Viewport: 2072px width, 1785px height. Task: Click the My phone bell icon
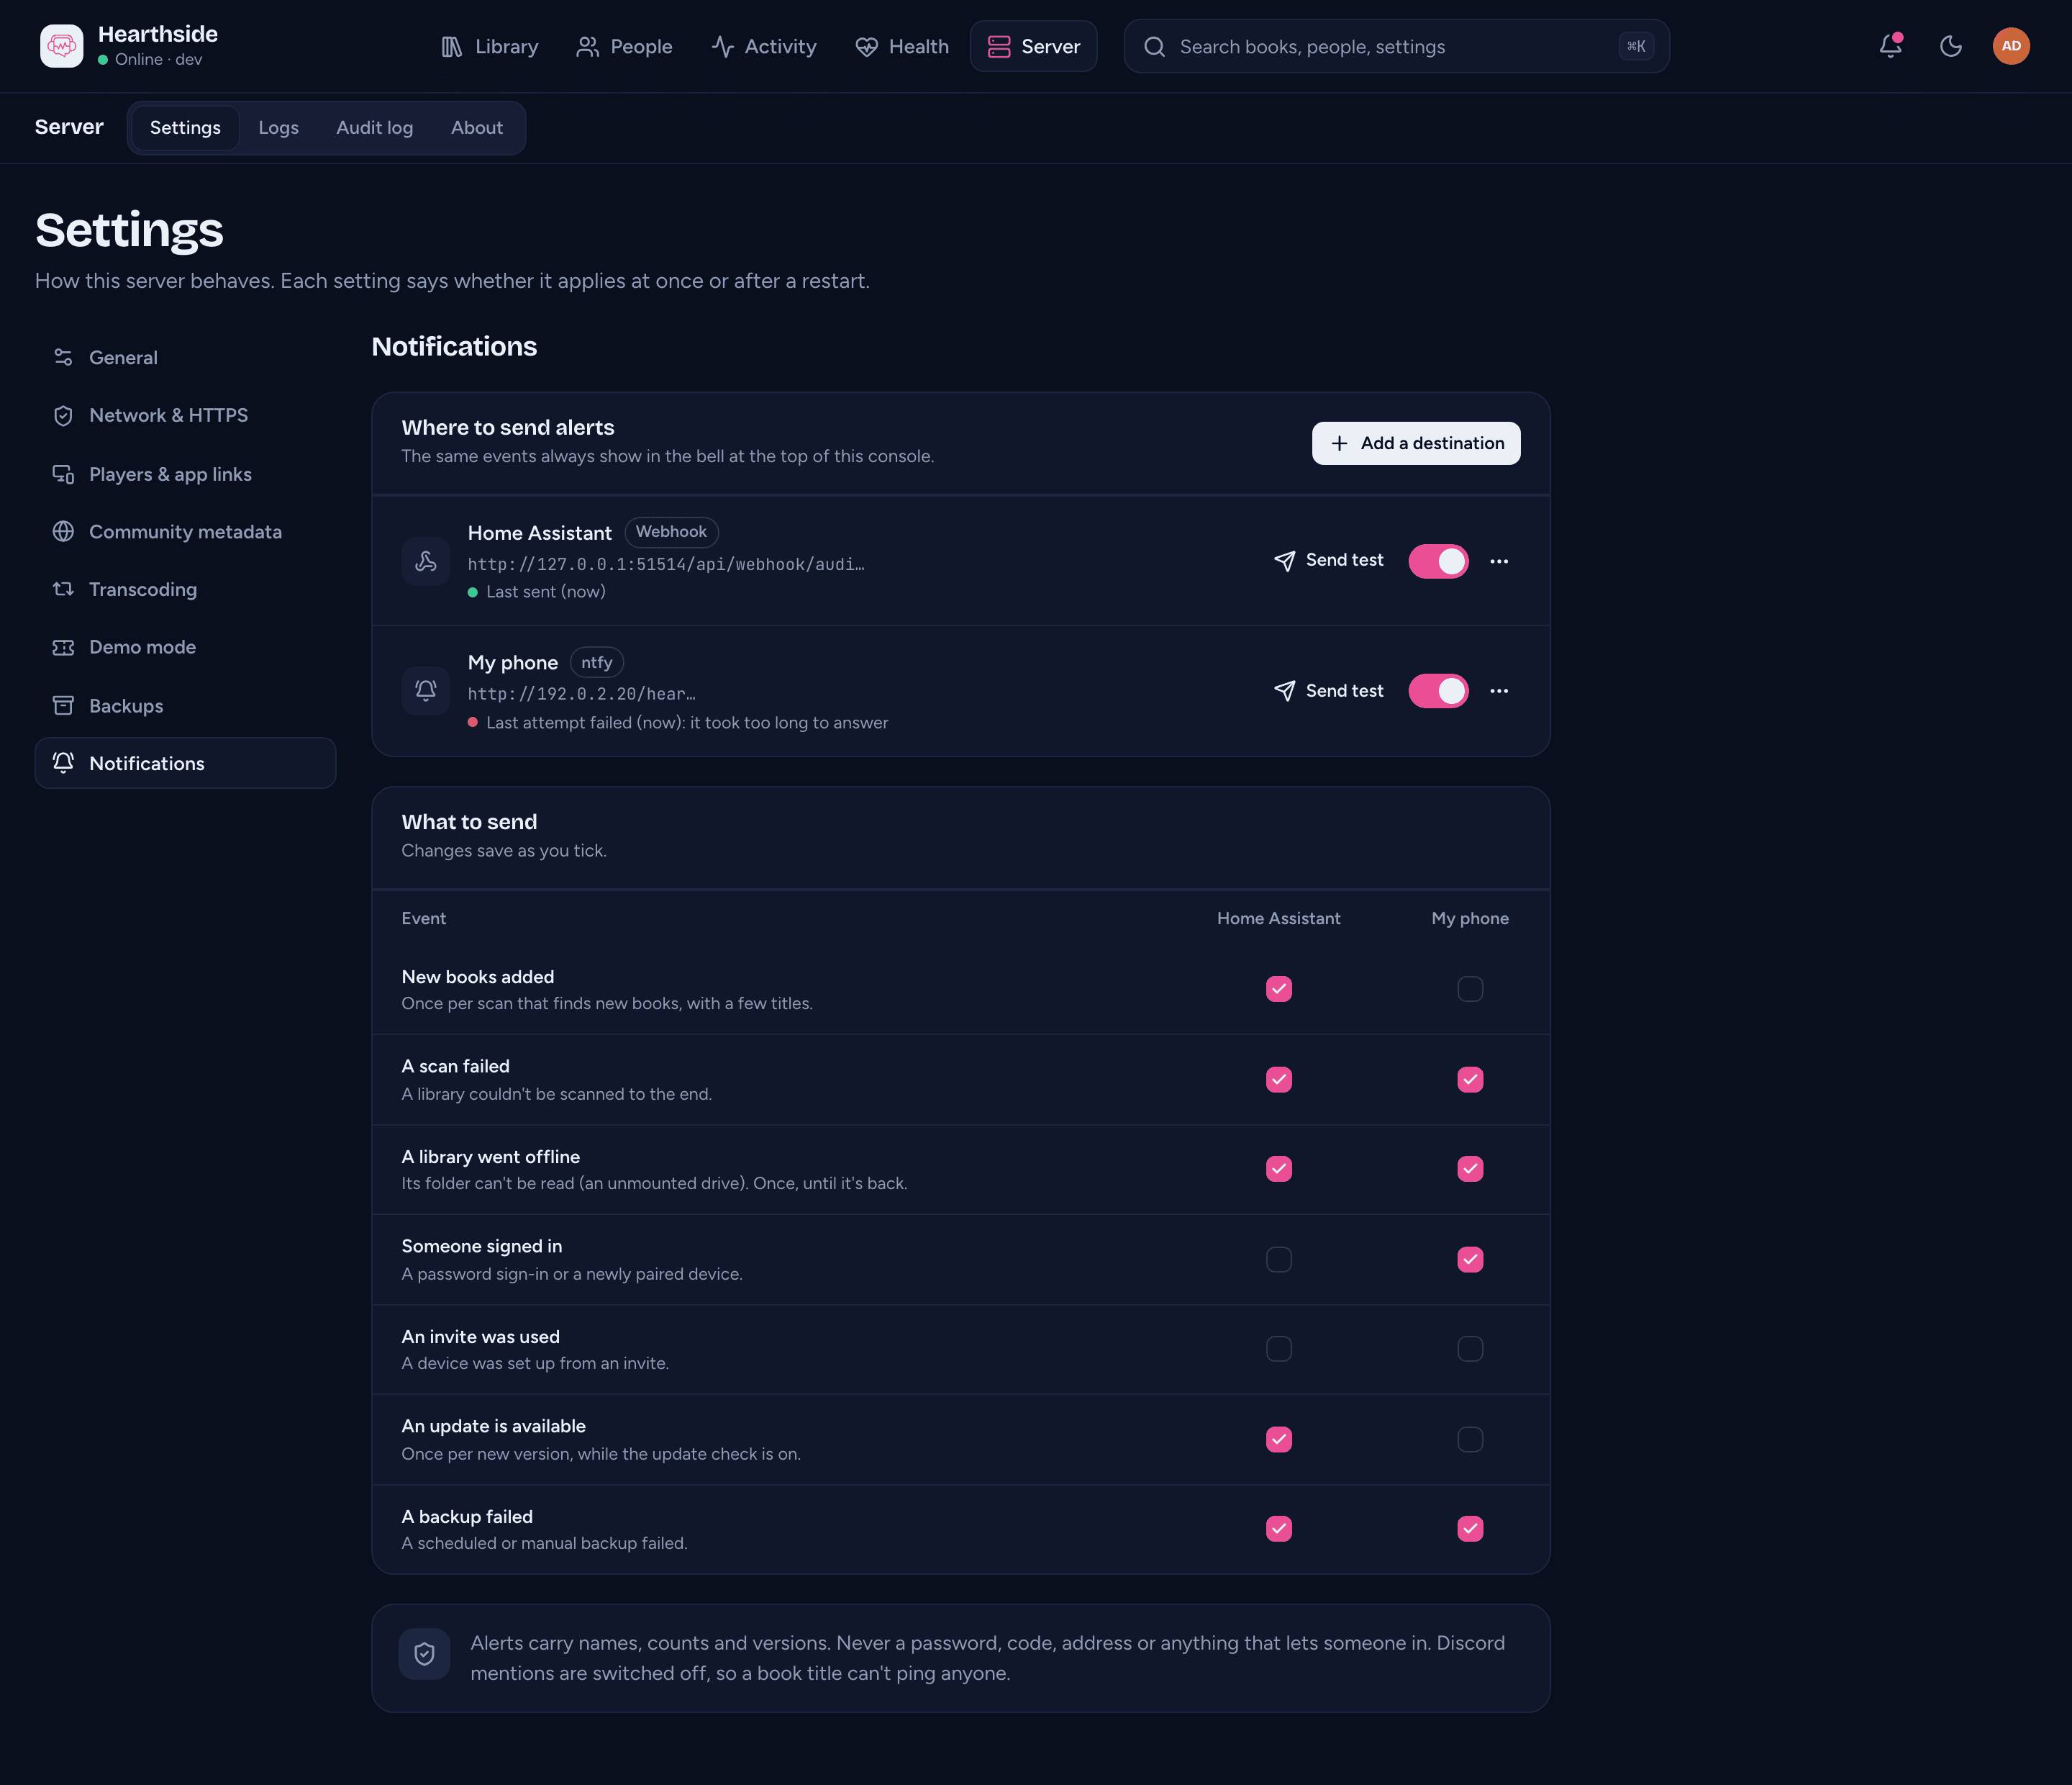pyautogui.click(x=426, y=690)
